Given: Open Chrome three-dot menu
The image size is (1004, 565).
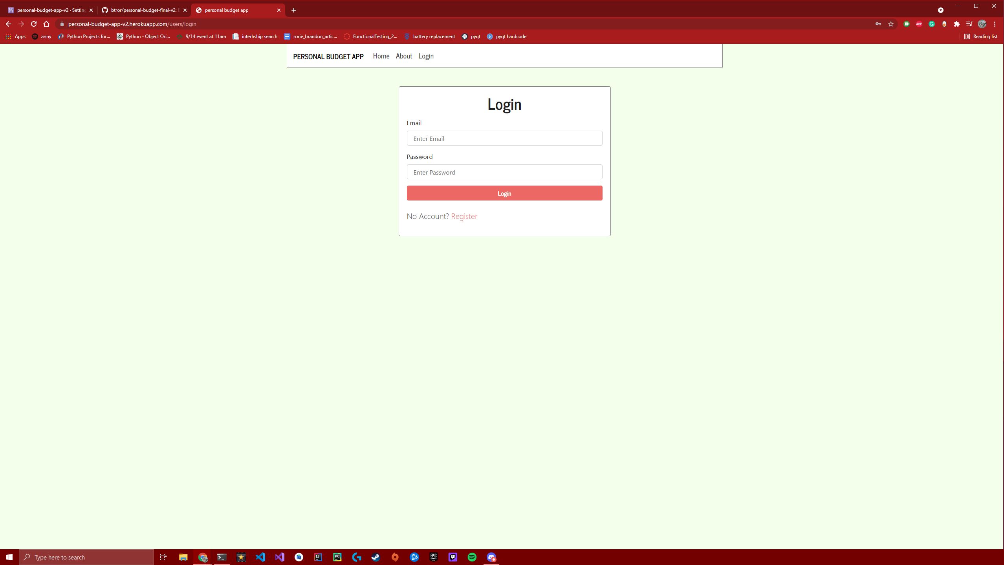Looking at the screenshot, I should tap(995, 24).
